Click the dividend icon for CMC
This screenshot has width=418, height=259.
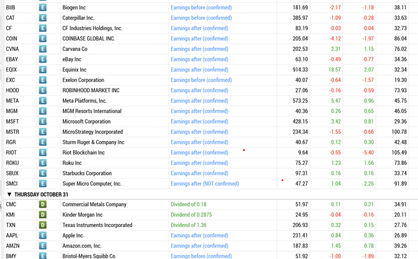[x=42, y=204]
